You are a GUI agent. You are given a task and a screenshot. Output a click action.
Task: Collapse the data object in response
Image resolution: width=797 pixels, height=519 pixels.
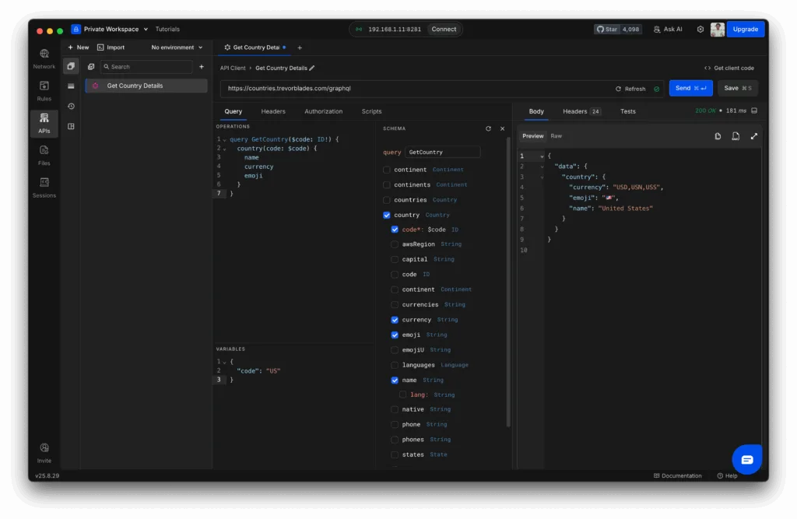(542, 167)
